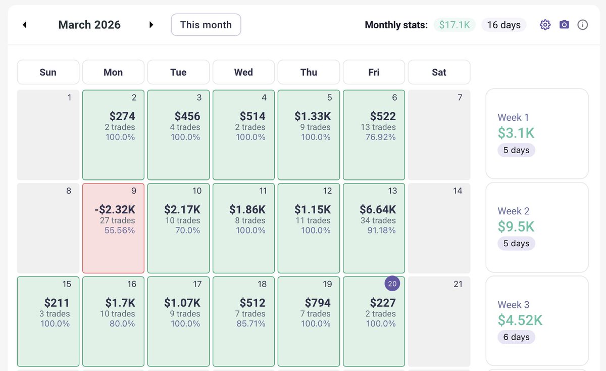Click the March 2026 title
Screen dimensions: 606x371
(x=89, y=24)
